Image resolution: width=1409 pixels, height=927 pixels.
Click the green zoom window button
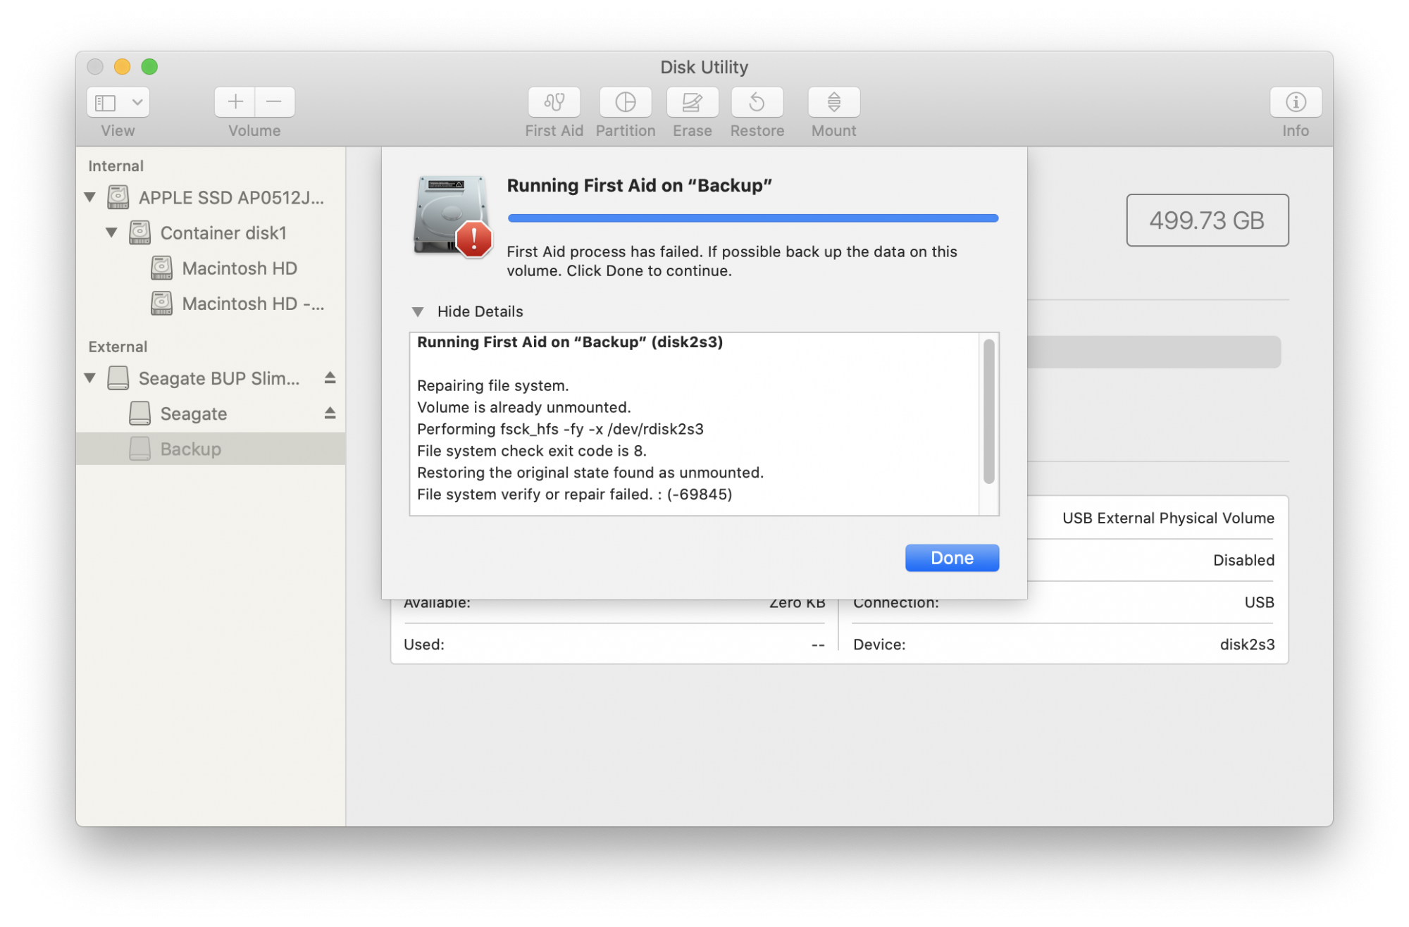coord(149,67)
